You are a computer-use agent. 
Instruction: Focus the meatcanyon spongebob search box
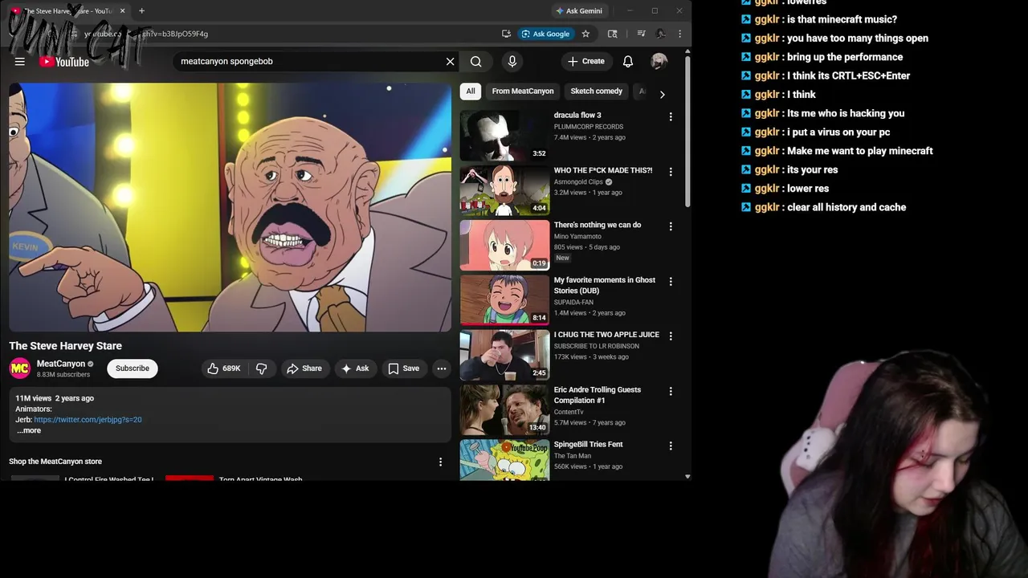click(309, 61)
